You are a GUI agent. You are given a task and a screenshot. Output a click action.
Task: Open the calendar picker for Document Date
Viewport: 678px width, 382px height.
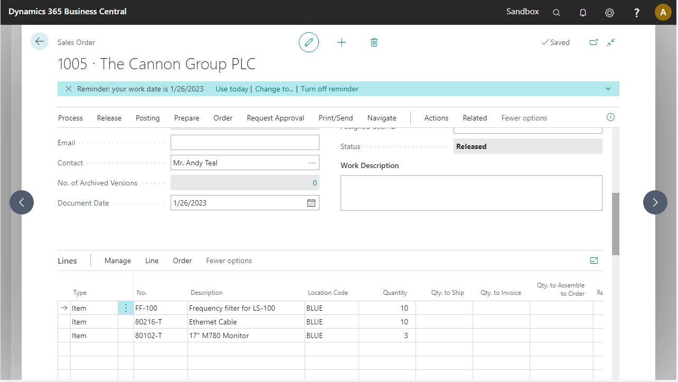click(x=311, y=203)
